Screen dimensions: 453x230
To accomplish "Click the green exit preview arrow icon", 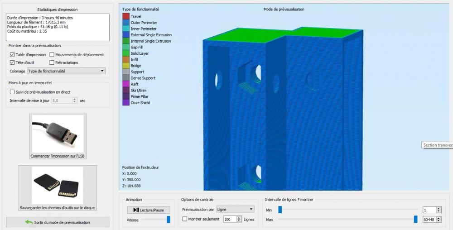I will [29, 222].
